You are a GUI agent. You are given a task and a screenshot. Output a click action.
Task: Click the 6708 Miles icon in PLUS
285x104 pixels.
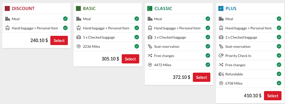click(x=221, y=83)
